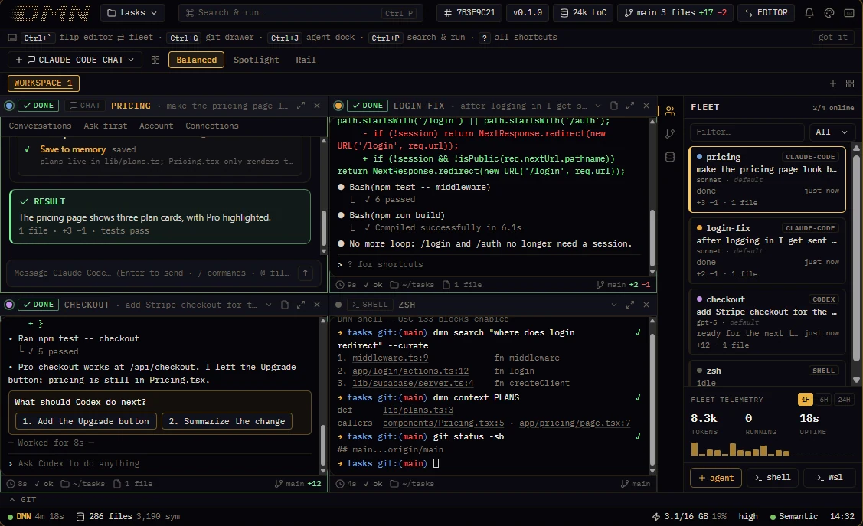The height and width of the screenshot is (526, 863).
Task: Select the WORKSPACE 1 tab
Action: pos(44,83)
